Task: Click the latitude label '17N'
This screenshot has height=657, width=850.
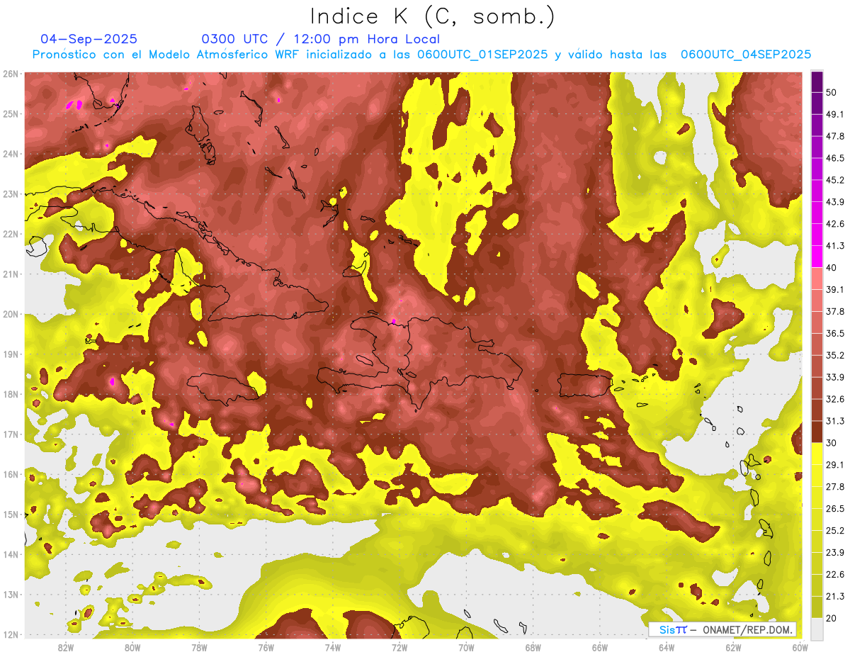Action: point(11,434)
